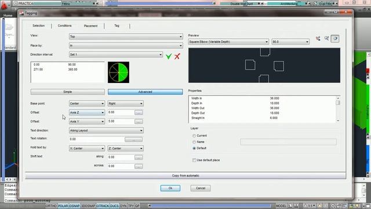Screen dimensions: 371x209
Task: Open the Axis Z offset dropdown
Action: point(86,113)
